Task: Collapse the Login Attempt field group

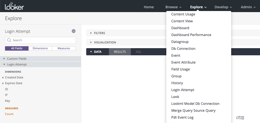Action: tap(40, 64)
